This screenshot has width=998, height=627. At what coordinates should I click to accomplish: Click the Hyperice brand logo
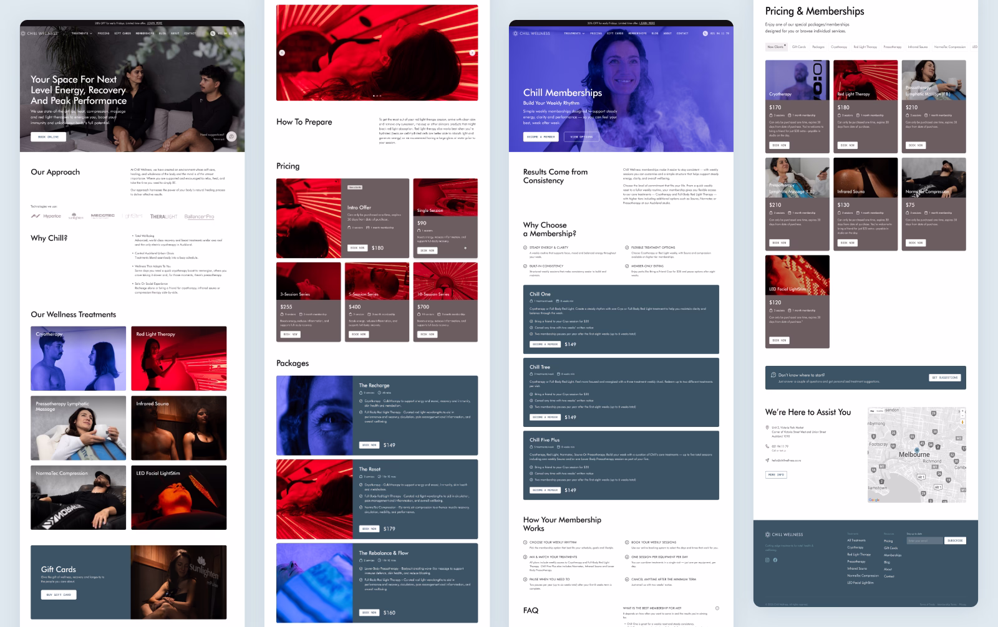[46, 216]
